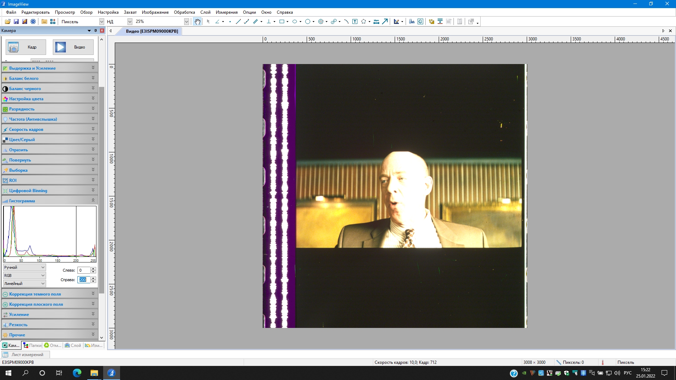Image resolution: width=676 pixels, height=380 pixels.
Task: Select the scale bar tool
Action: coord(376,22)
